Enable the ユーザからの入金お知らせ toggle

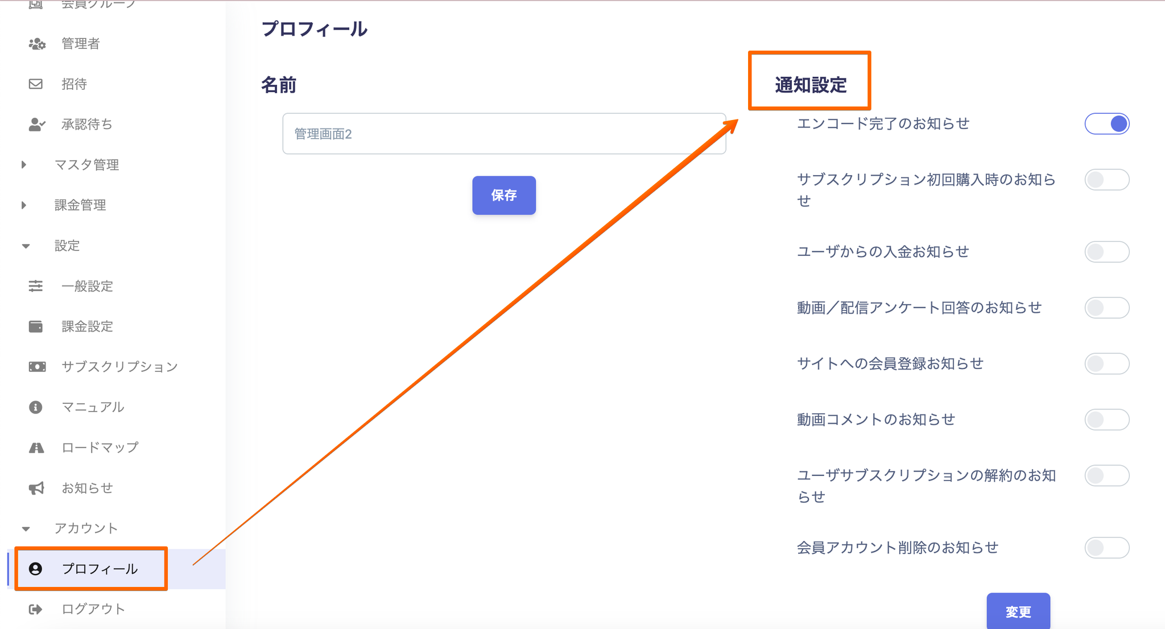tap(1106, 252)
